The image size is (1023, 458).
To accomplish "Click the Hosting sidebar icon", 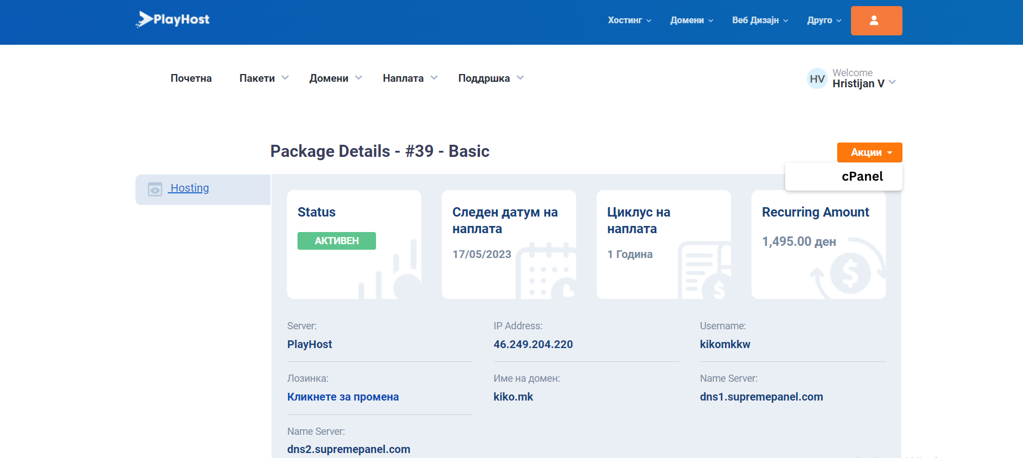I will (x=155, y=189).
